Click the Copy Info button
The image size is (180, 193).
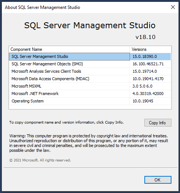click(158, 122)
